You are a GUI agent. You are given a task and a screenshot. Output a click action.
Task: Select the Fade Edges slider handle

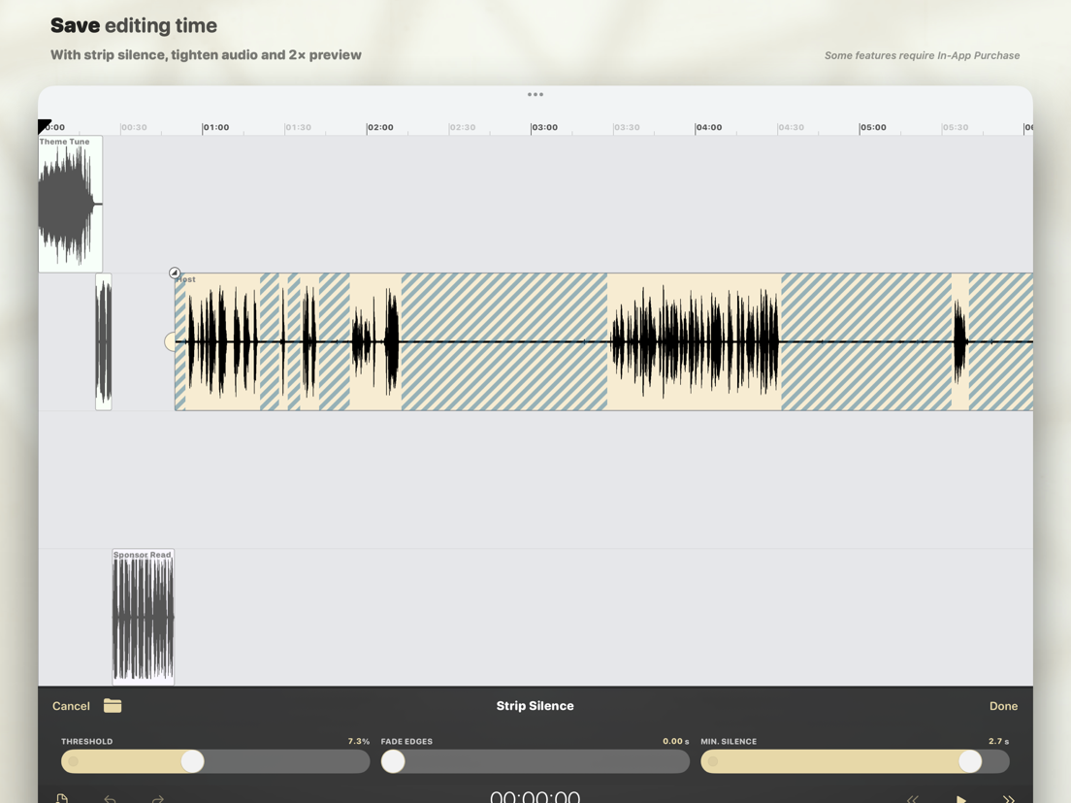point(393,761)
